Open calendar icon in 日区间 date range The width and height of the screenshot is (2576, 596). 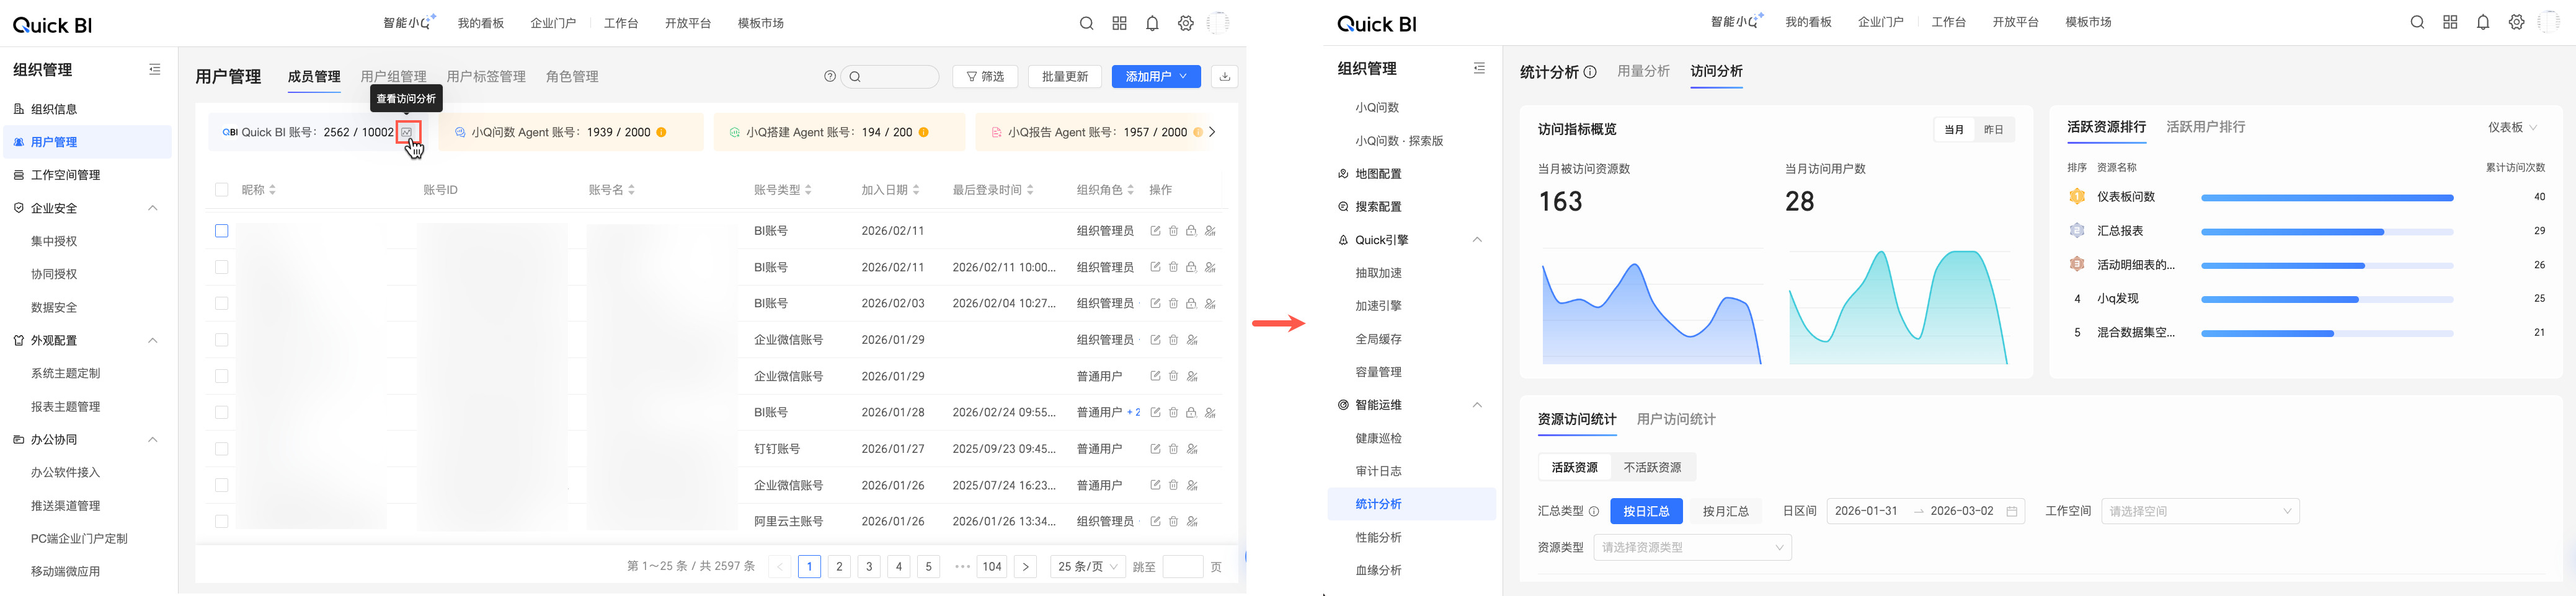click(2012, 511)
